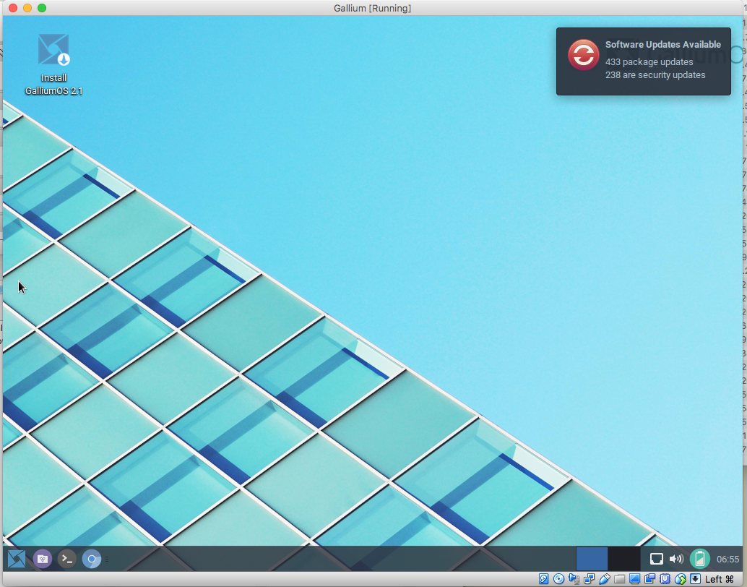Screen dimensions: 747x587
Task: Click VirtualBox display settings status icon
Action: pyautogui.click(x=634, y=579)
